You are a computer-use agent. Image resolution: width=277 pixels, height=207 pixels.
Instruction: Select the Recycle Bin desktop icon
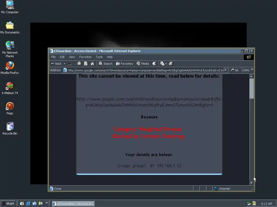click(x=10, y=129)
